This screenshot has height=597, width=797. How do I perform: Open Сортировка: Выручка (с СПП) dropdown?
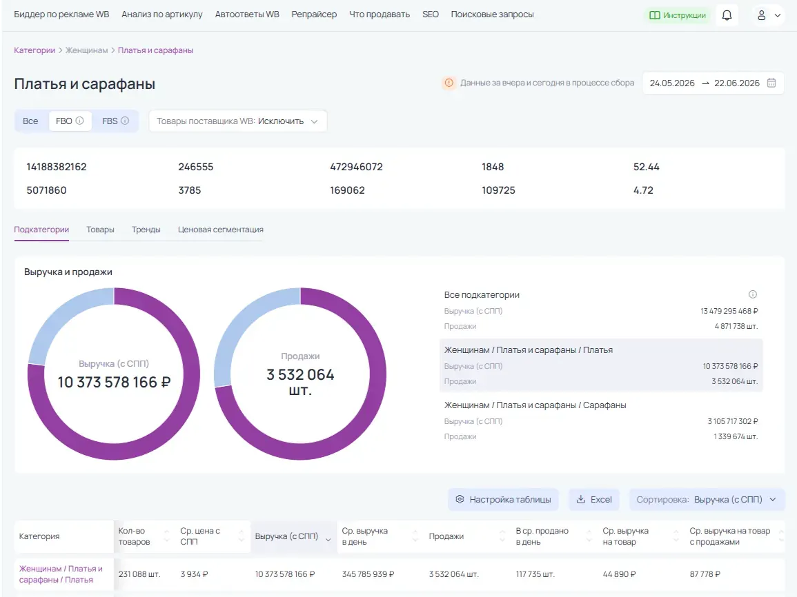[x=707, y=500]
